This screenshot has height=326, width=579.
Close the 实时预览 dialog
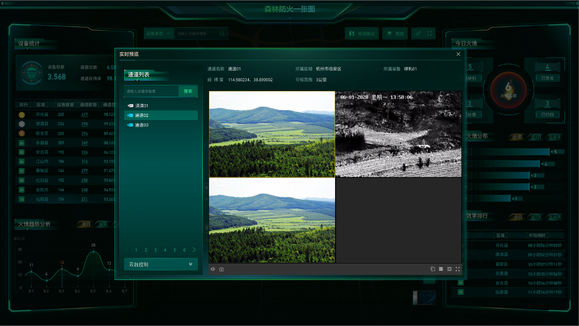click(x=458, y=54)
